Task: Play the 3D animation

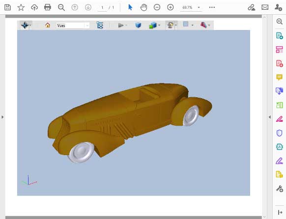Action: click(120, 25)
